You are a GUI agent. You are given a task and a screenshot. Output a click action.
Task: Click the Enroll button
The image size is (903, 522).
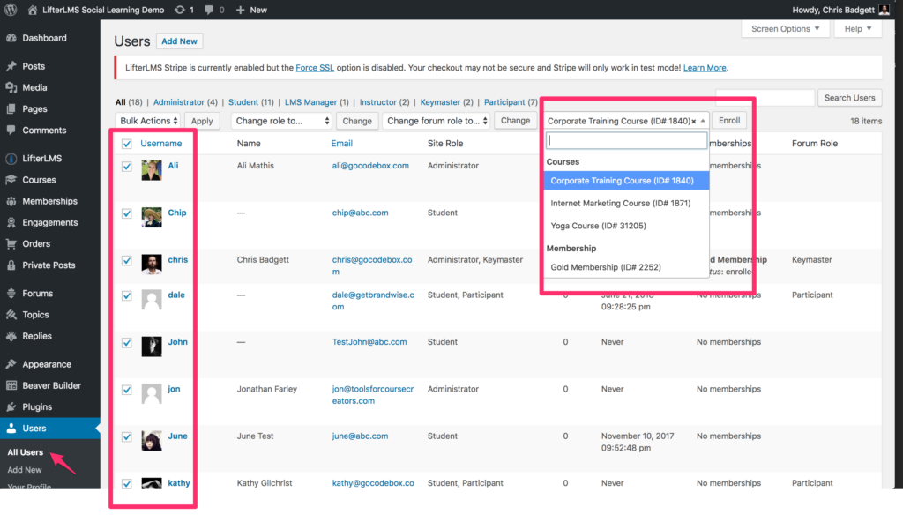pos(729,121)
